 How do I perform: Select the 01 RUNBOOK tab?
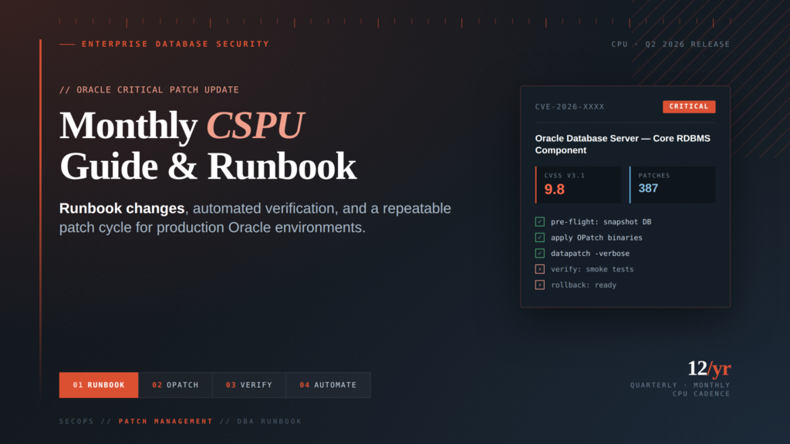click(x=99, y=385)
